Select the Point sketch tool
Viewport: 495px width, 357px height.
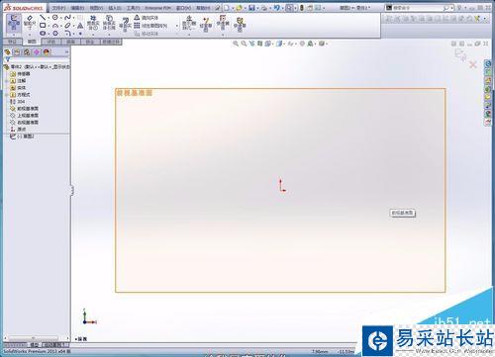[80, 33]
